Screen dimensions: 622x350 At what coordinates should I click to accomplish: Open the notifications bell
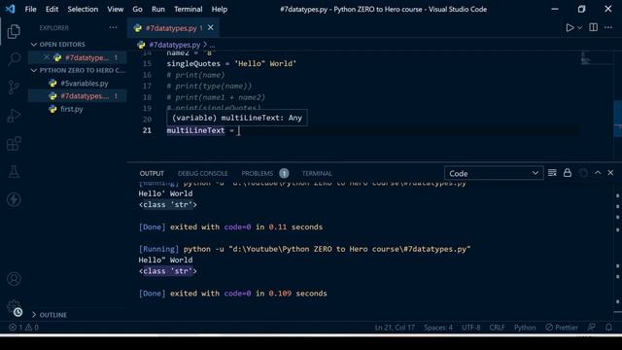pos(608,328)
